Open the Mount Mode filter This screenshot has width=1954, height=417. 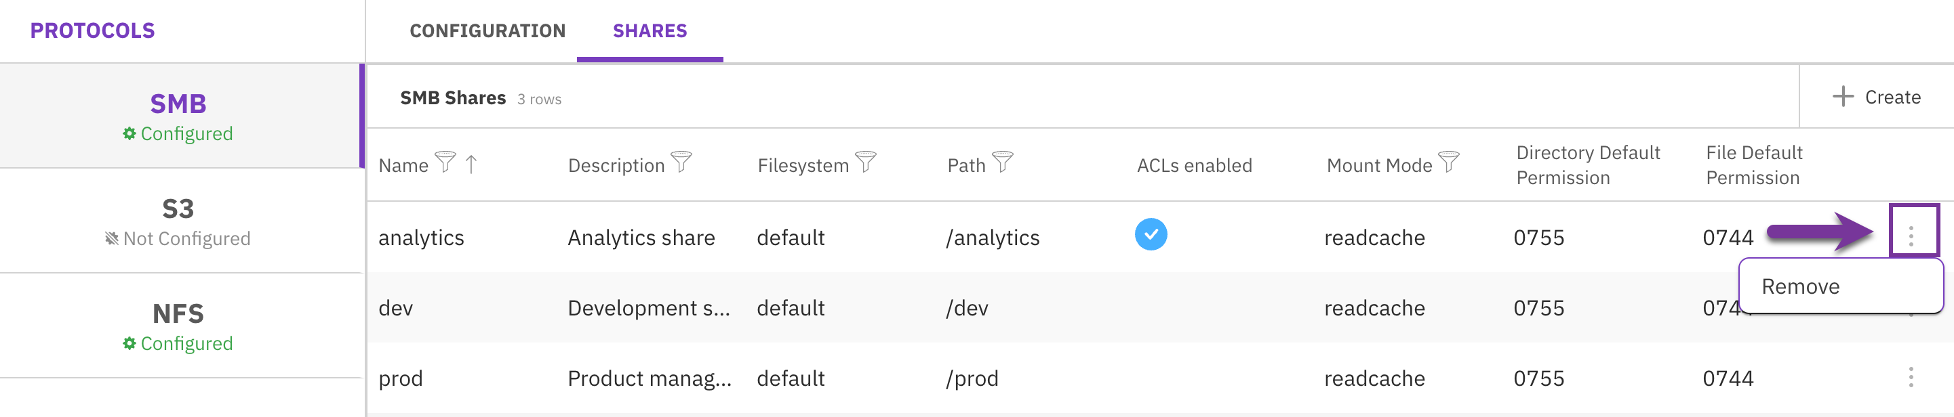click(1448, 162)
